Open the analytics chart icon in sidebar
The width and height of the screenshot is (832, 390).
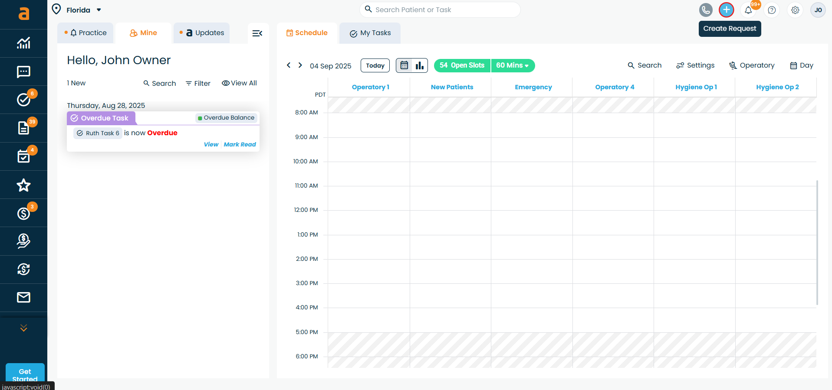tap(23, 43)
